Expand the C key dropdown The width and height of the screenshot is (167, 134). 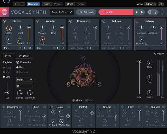pyautogui.click(x=25, y=86)
